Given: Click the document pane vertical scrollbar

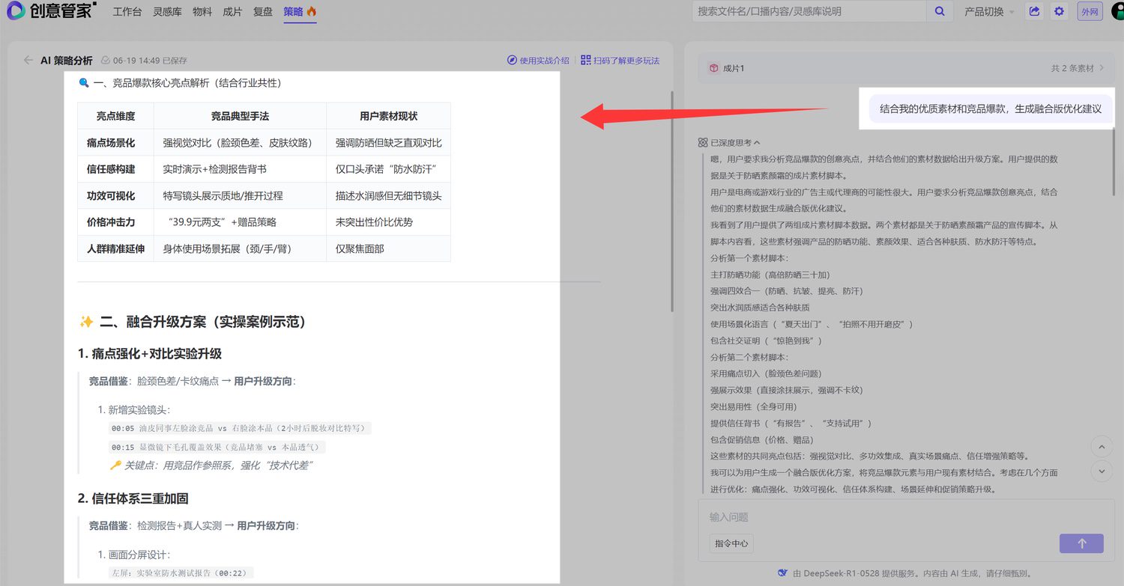Looking at the screenshot, I should tap(672, 202).
